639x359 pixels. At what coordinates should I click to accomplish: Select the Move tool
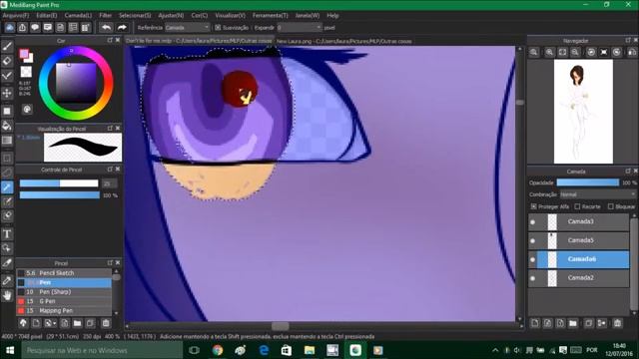[7, 93]
